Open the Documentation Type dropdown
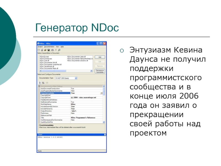 pos(76,78)
